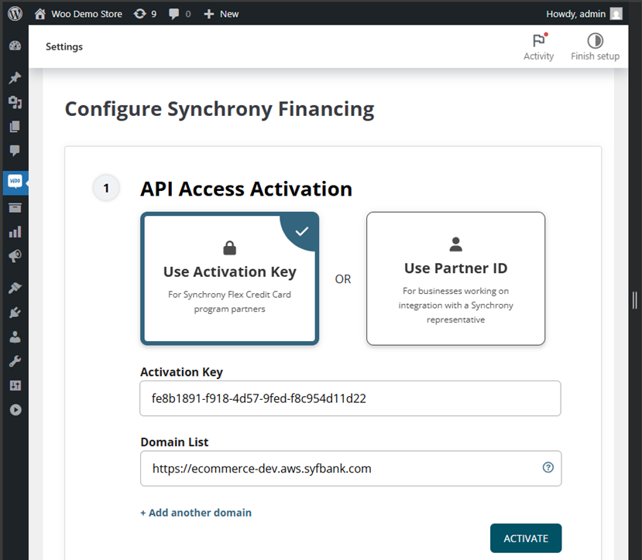Open the Marketing megaphone sidebar icon
642x560 pixels.
point(15,255)
